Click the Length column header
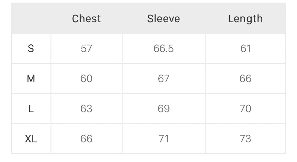The image size is (297, 162). coord(245,19)
